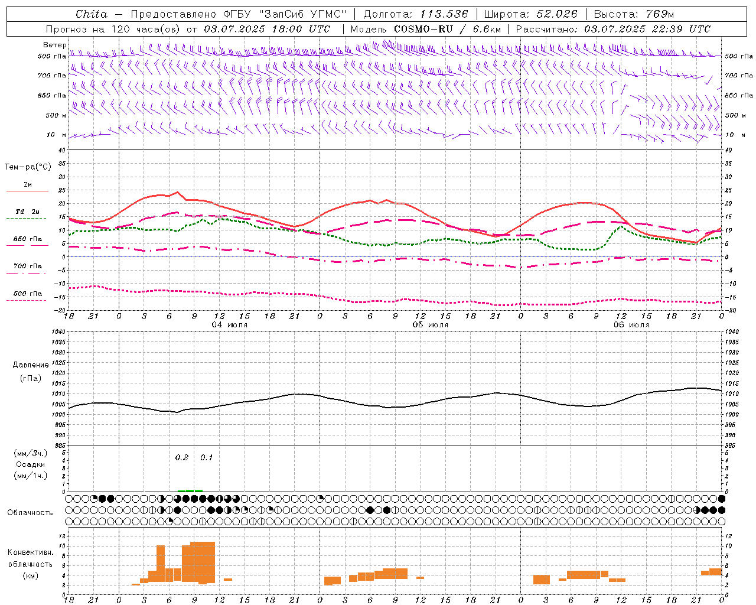Select forecast start 03.07.2025 18:00 UTC text
The height and width of the screenshot is (605, 756).
(x=267, y=29)
